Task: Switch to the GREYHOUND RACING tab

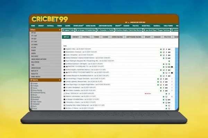Action: [x=134, y=37]
